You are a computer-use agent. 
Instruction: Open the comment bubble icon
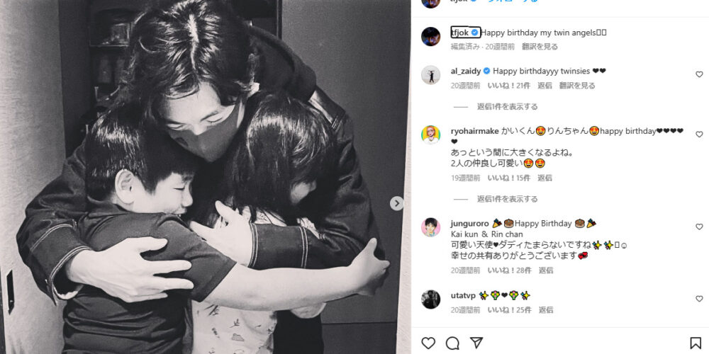coord(452,343)
